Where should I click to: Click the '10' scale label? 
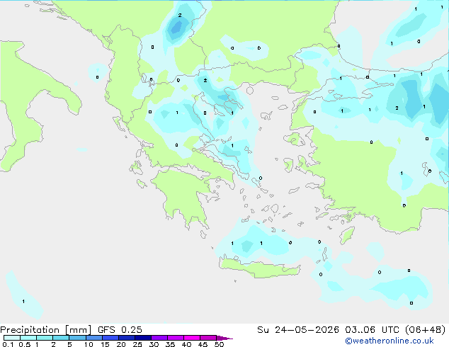tap(89, 344)
